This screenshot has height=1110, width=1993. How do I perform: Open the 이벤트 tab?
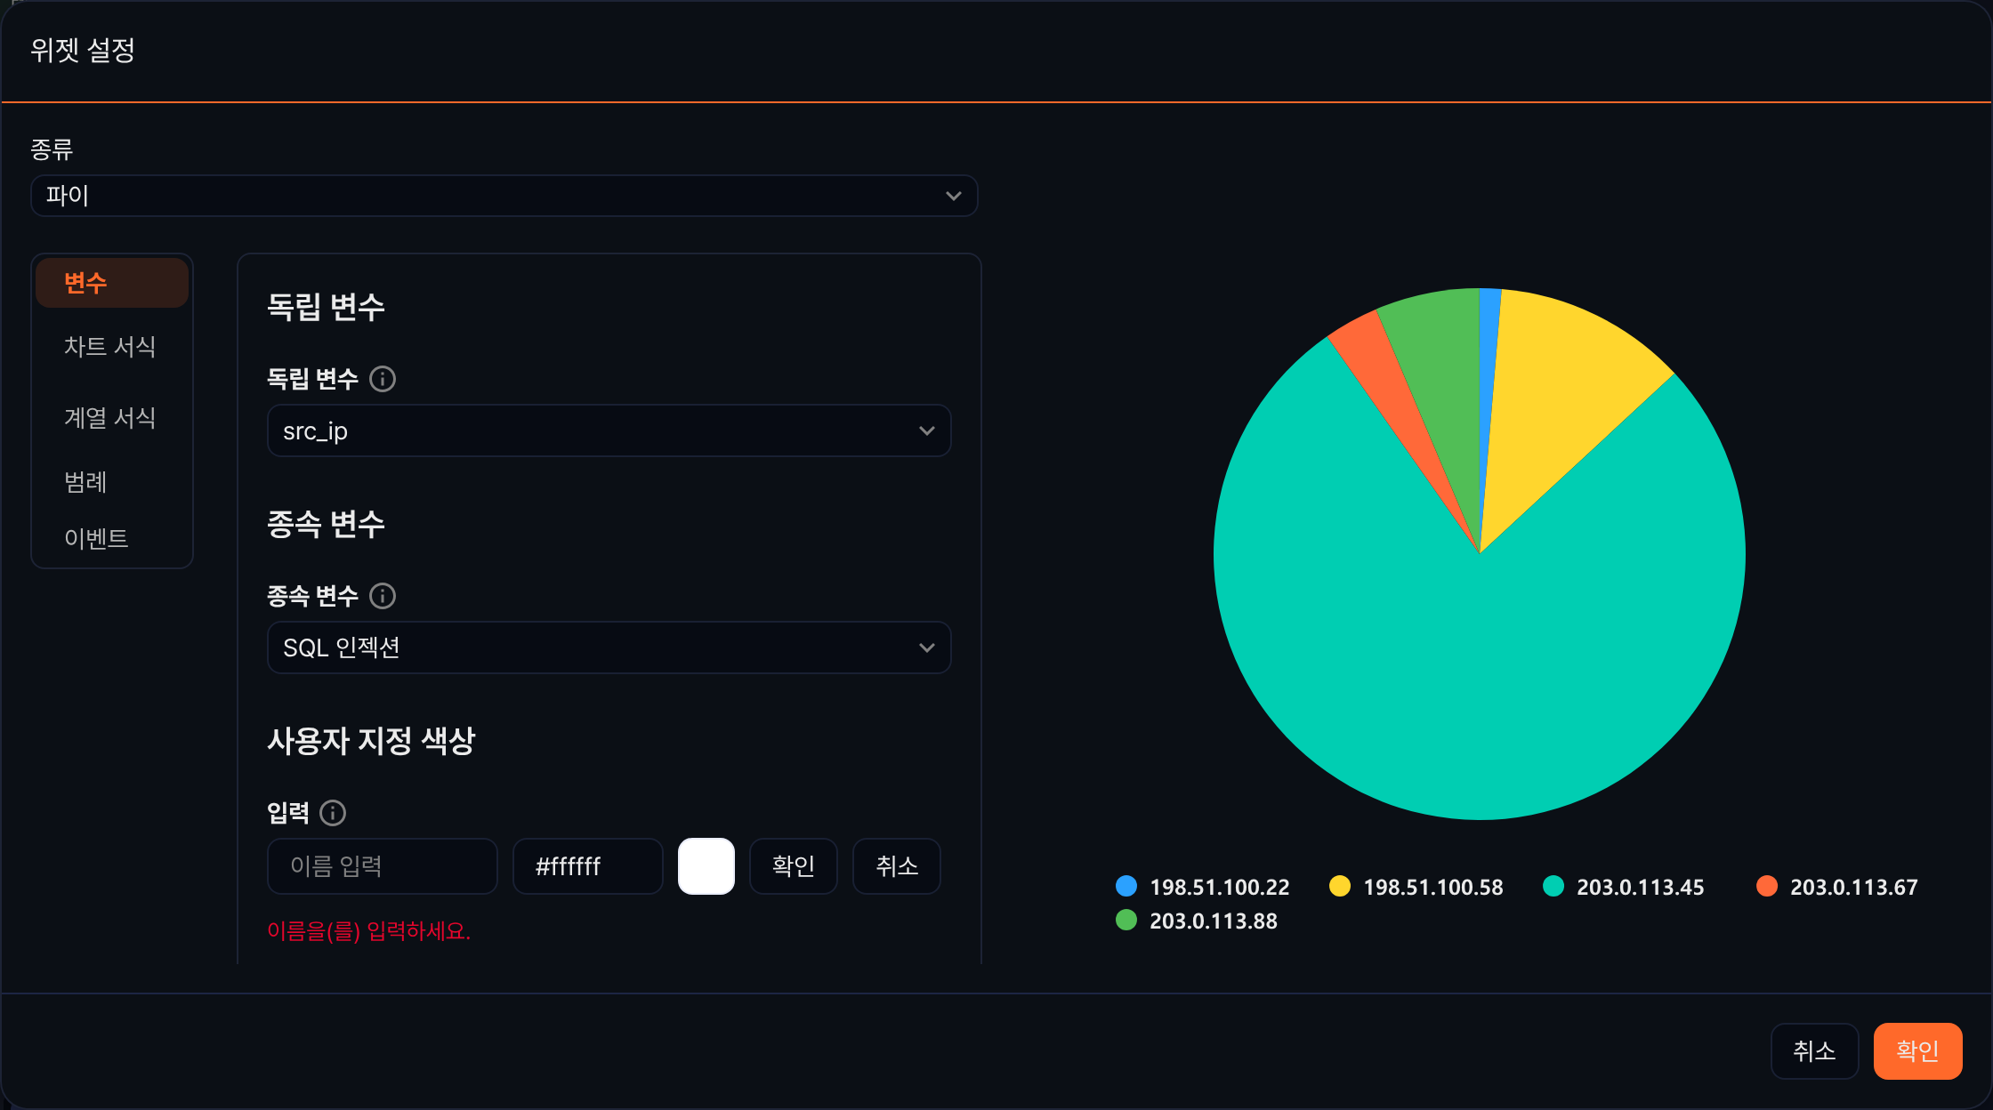point(112,538)
